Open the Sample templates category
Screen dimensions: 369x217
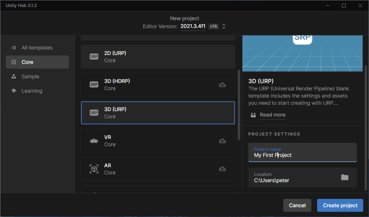[x=30, y=77]
